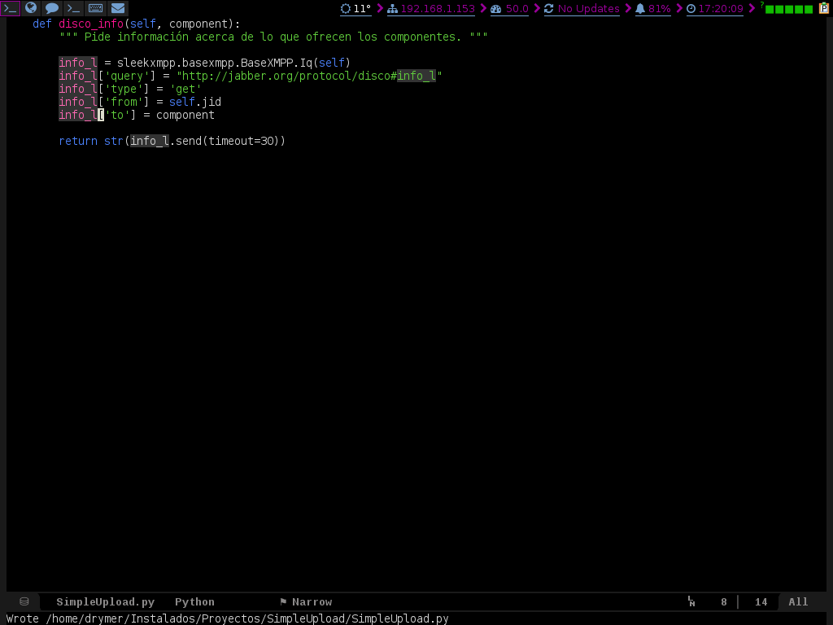The image size is (833, 625).
Task: Click the refresh updates icon
Action: pyautogui.click(x=549, y=8)
